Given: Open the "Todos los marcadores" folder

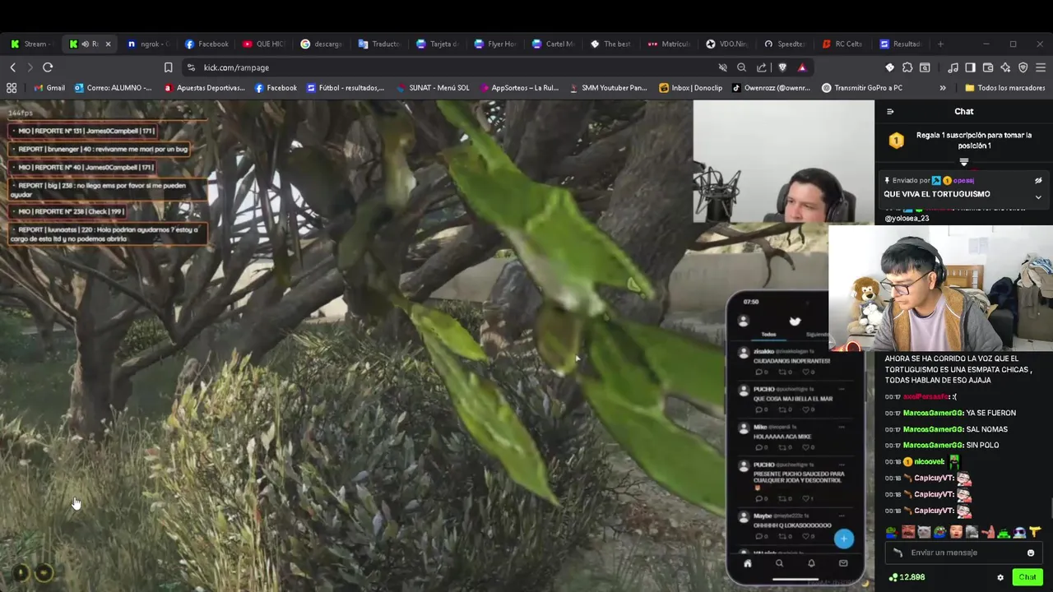Looking at the screenshot, I should click(x=1004, y=88).
